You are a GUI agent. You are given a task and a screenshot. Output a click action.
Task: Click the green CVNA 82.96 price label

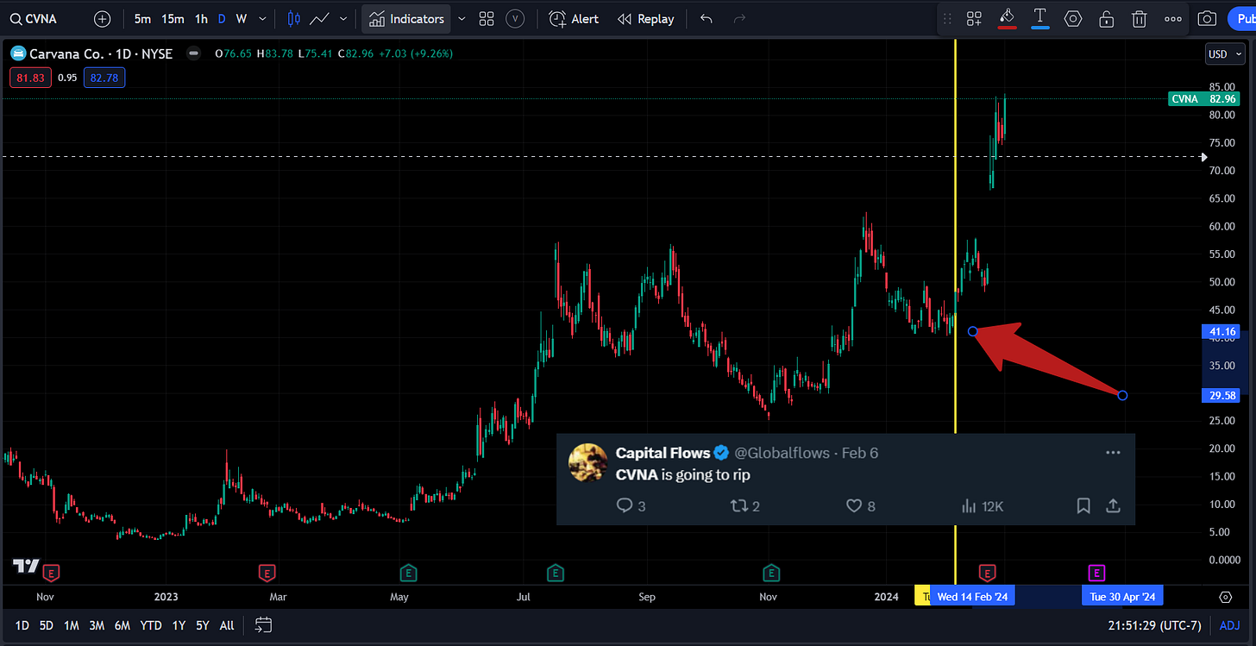(1203, 99)
